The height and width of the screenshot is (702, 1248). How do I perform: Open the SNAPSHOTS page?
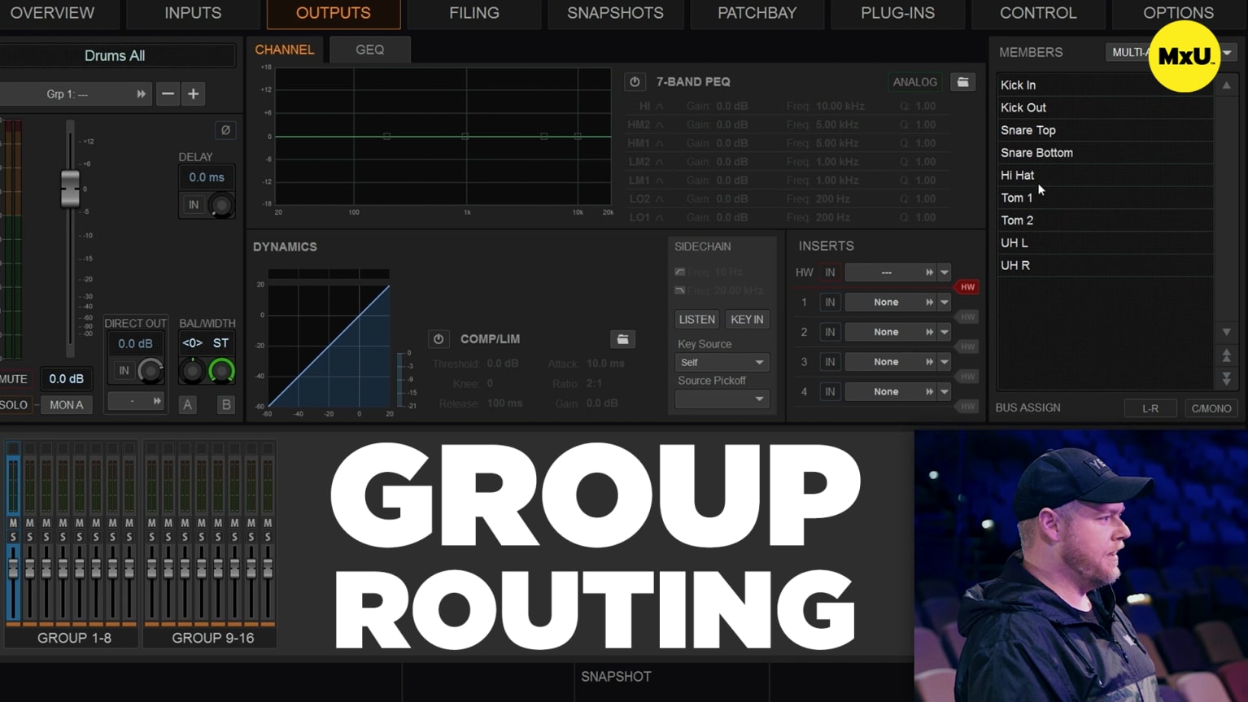615,13
